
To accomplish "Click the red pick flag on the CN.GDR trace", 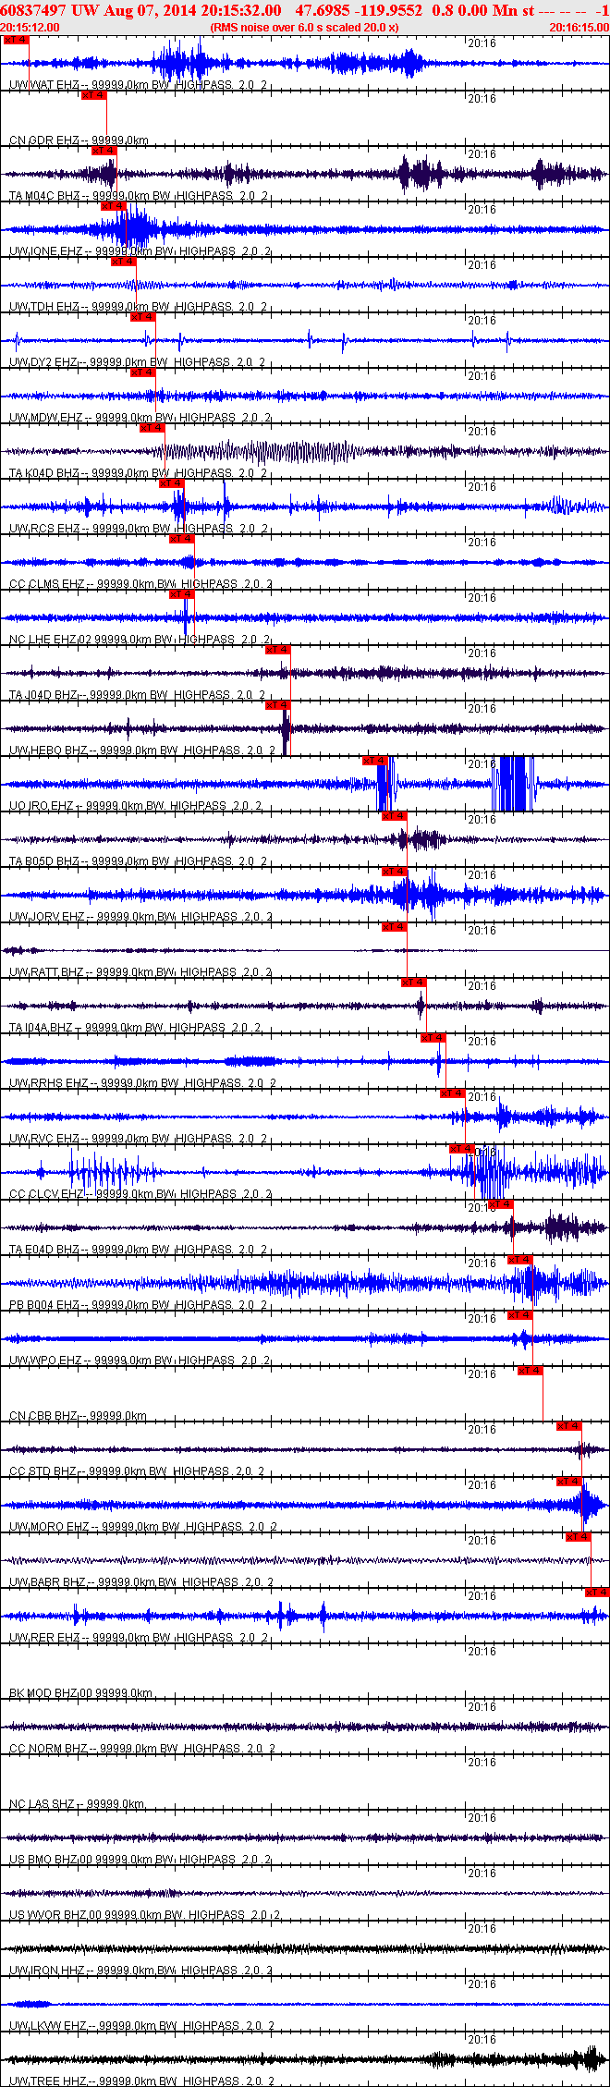I will 93,95.
